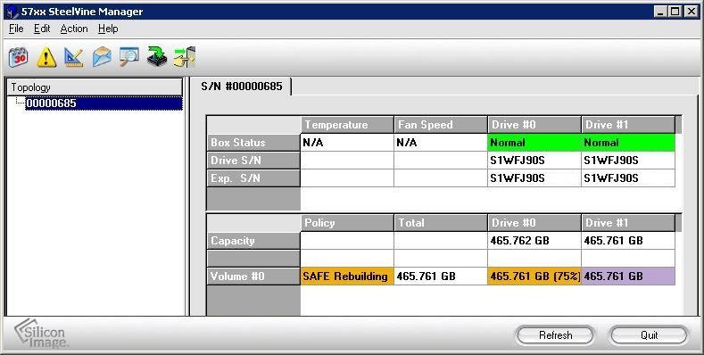Click Volume #0 Total 465.761 GB cell
The width and height of the screenshot is (704, 355).
[x=441, y=277]
